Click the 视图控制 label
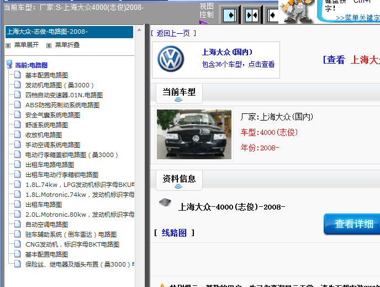The width and height of the screenshot is (380, 287). click(207, 11)
